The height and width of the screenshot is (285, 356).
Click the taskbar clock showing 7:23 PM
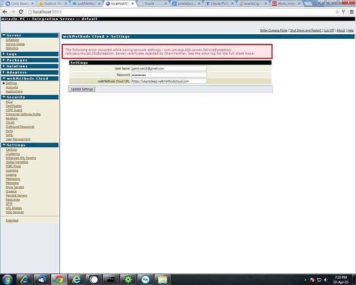click(x=341, y=279)
